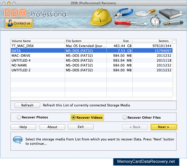The image size is (187, 166).
Task: Select the UNTITLED 2 volume row
Action: (92, 70)
